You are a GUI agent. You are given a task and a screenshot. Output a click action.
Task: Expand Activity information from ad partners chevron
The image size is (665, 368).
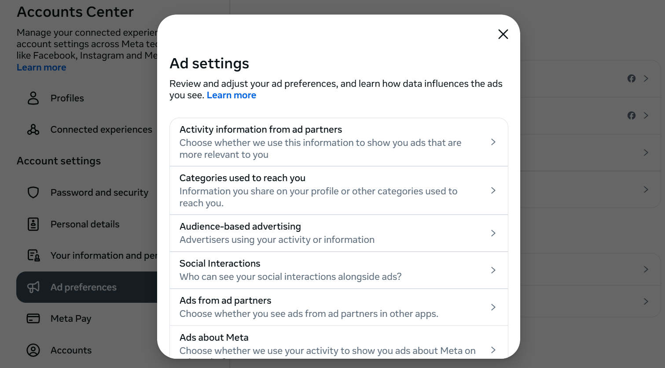(x=493, y=142)
